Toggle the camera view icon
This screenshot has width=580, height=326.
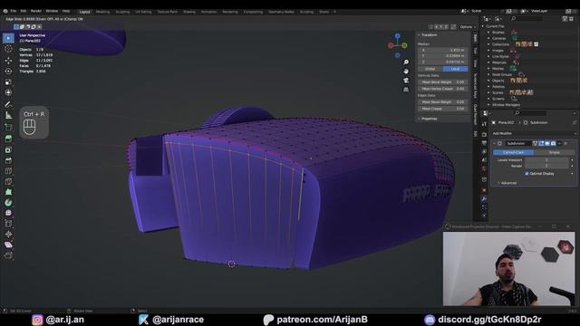click(406, 81)
